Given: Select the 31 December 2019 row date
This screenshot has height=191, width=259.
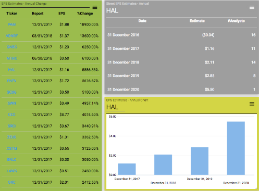Looking at the screenshot, I should (x=124, y=76).
